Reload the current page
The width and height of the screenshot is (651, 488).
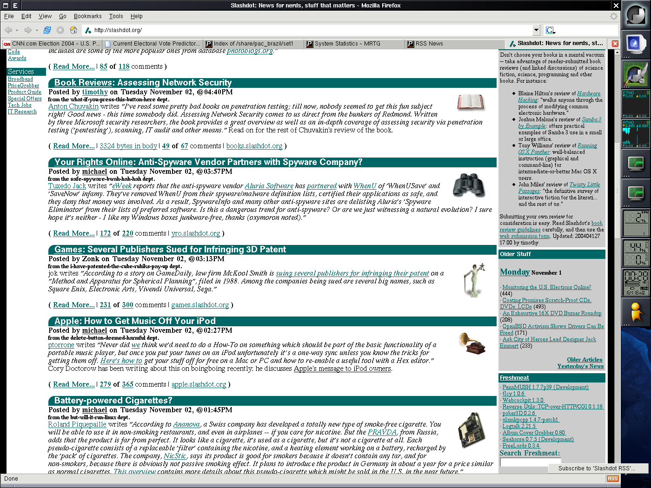click(x=47, y=30)
